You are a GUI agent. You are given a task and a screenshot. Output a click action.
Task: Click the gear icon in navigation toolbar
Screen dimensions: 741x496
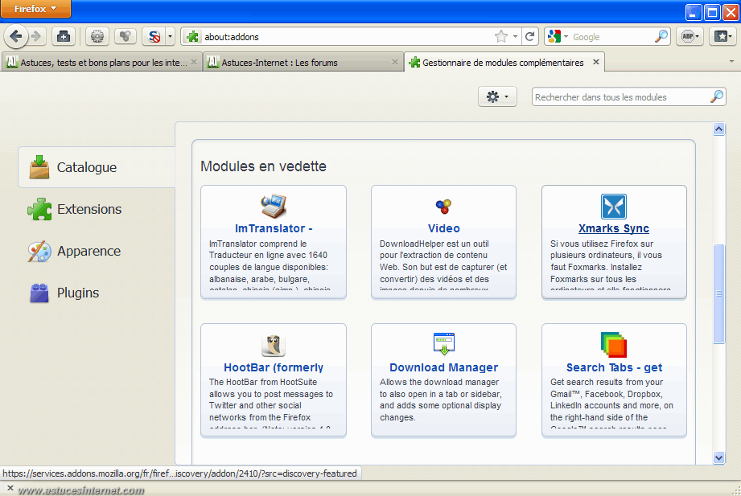(97, 36)
